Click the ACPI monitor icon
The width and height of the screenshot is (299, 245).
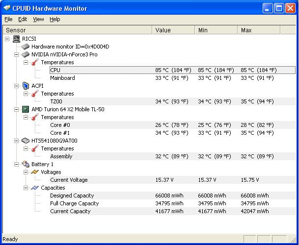point(26,86)
